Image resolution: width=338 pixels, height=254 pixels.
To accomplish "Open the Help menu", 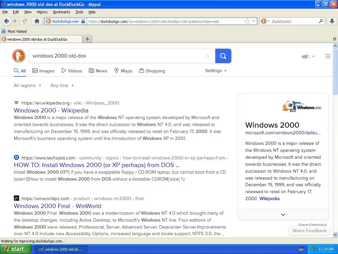I will pos(92,12).
